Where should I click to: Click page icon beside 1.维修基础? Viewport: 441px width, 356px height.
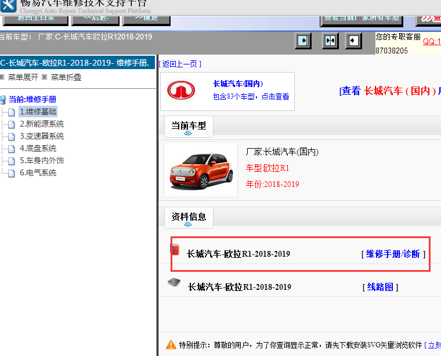click(11, 112)
